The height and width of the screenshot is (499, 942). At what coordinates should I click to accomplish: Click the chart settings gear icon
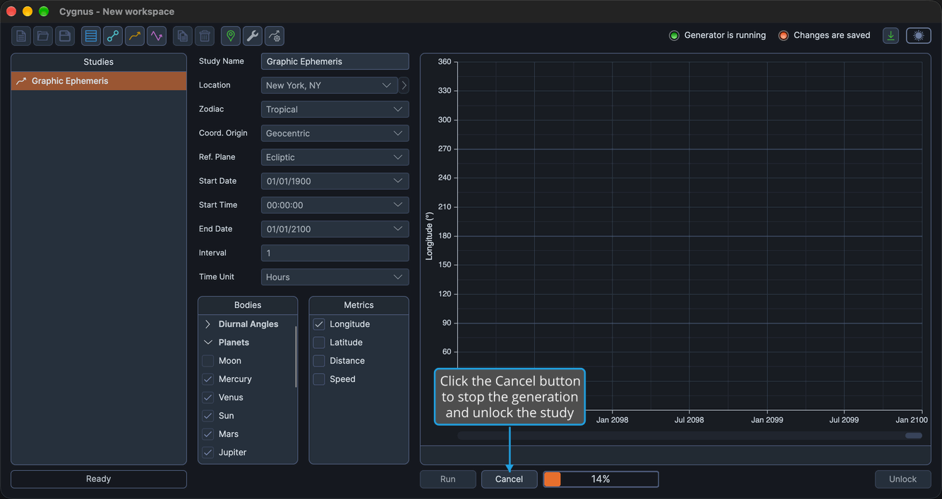(x=274, y=36)
